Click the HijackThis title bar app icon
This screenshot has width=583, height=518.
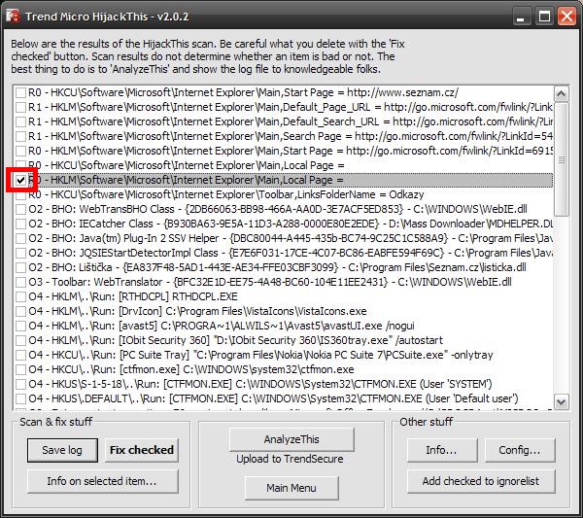[13, 17]
